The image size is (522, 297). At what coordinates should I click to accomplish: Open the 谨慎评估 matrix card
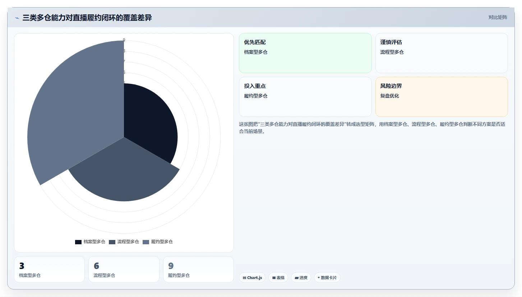tap(442, 53)
